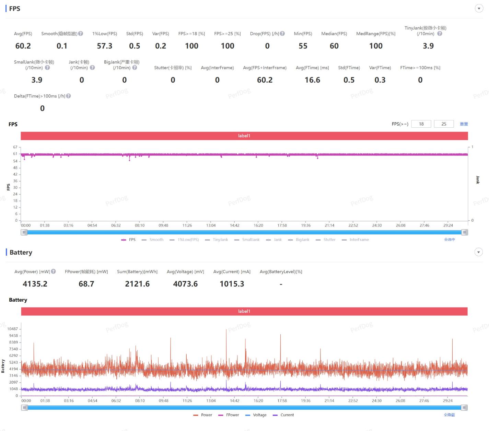Toggle Voltage series in Battery legend
The width and height of the screenshot is (489, 431).
[256, 415]
